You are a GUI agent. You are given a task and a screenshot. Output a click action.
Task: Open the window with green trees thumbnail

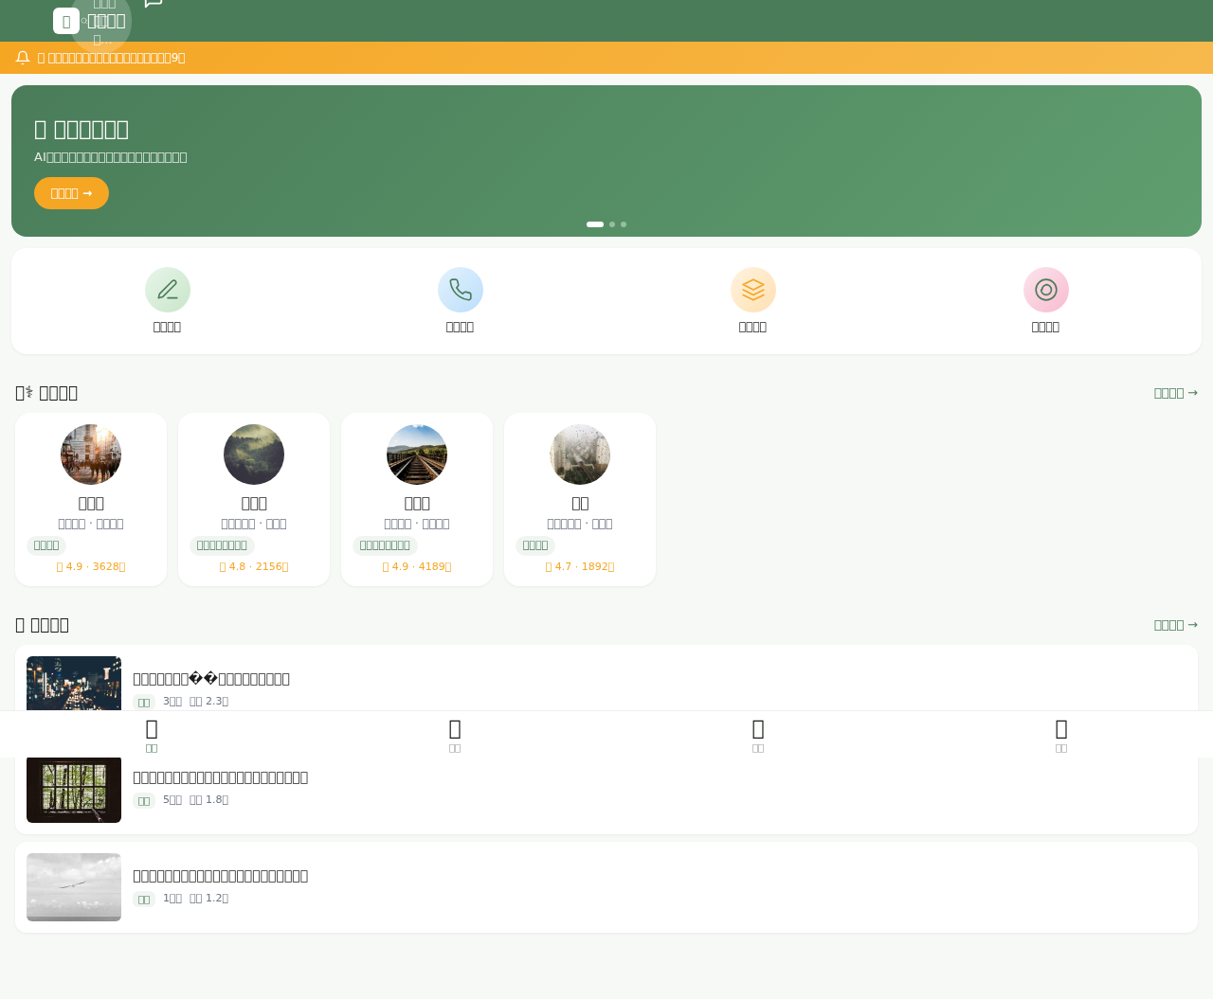74,789
